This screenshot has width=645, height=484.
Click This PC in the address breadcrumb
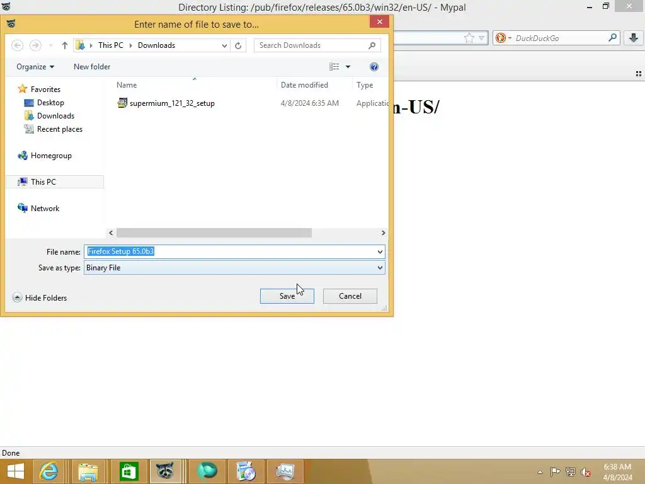[x=111, y=45]
